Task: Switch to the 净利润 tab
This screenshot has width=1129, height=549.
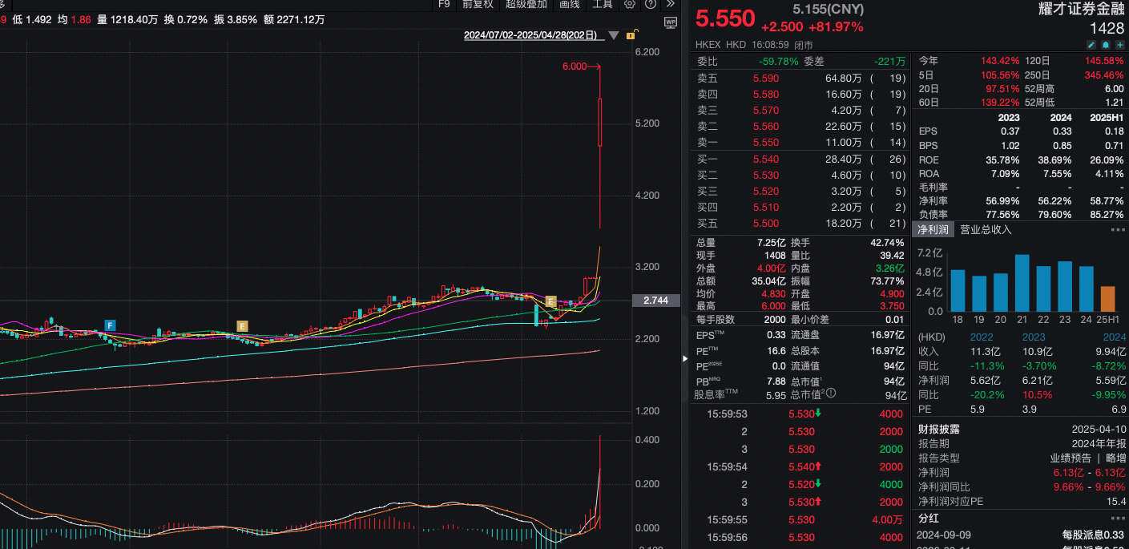Action: (x=933, y=229)
